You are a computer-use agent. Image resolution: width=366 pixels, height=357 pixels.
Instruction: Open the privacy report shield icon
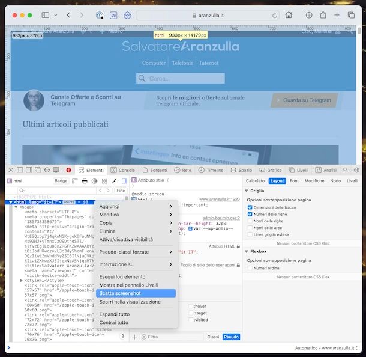pyautogui.click(x=100, y=16)
